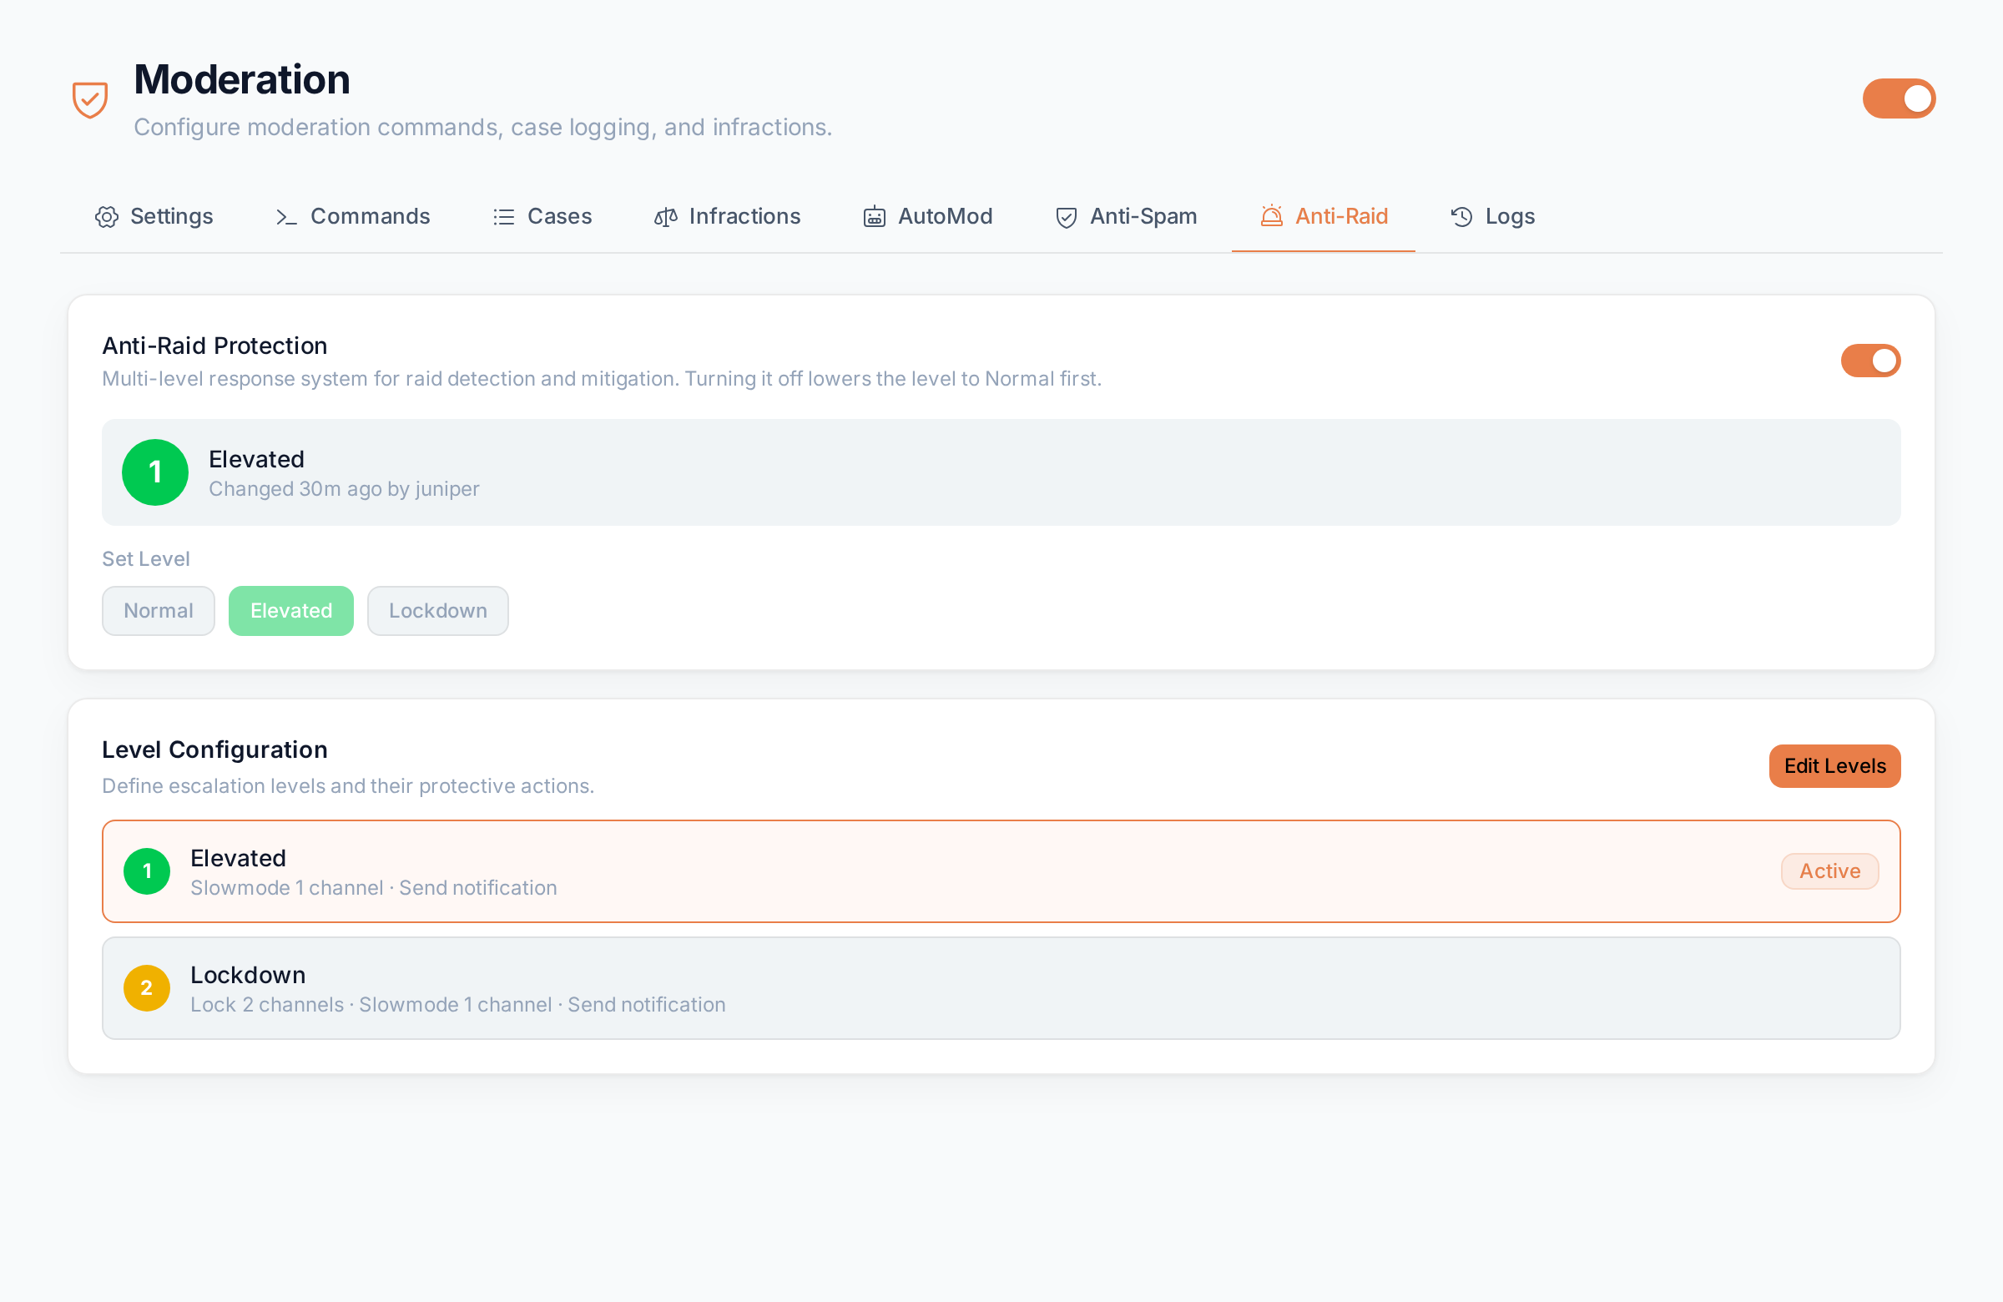Click the Moderation shield icon in the header

pos(90,99)
